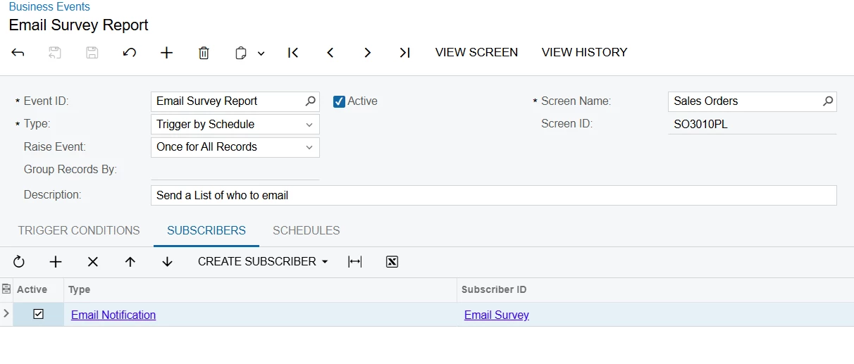Viewport: 854px width, 364px height.
Task: Export subscribers to Excel icon
Action: click(392, 262)
